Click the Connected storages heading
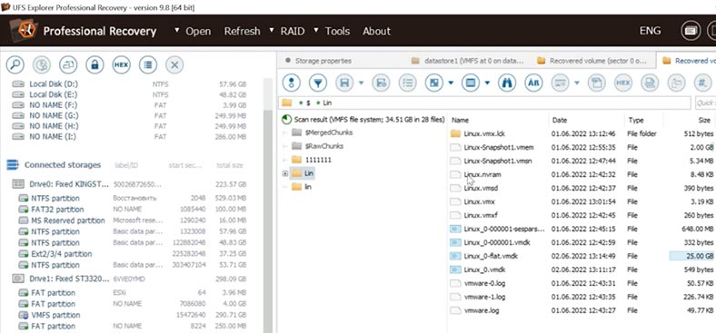The image size is (716, 333). [63, 164]
